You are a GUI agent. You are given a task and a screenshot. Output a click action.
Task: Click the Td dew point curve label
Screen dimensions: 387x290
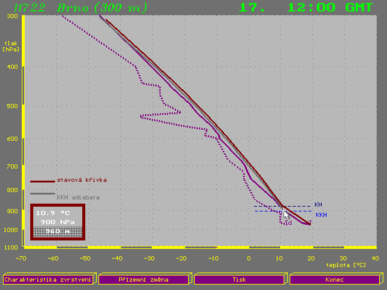point(288,223)
